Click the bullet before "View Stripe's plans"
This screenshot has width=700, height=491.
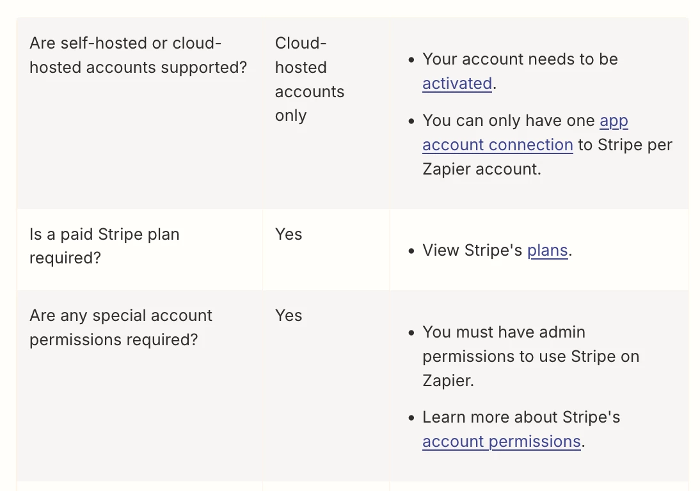[x=411, y=251]
